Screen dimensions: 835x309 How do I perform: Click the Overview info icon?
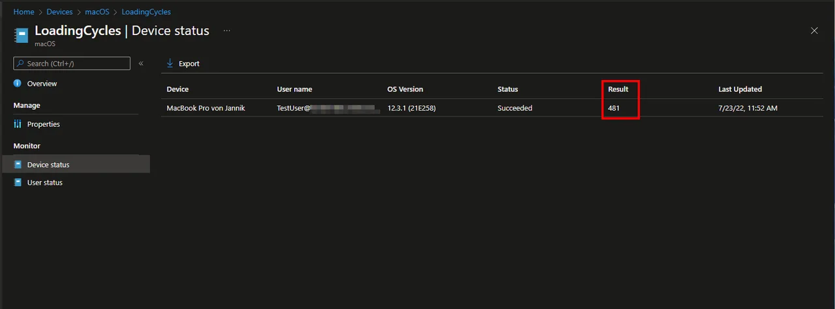(18, 83)
